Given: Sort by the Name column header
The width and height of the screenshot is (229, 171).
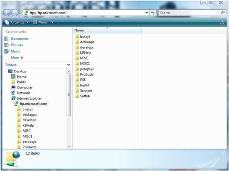Looking at the screenshot, I should click(x=107, y=30).
